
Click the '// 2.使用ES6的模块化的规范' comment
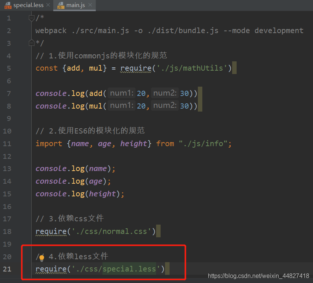coord(90,131)
